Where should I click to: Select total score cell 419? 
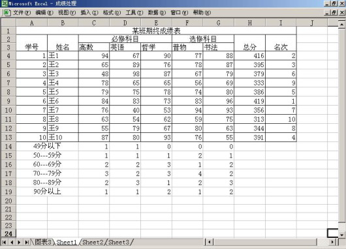(x=250, y=101)
